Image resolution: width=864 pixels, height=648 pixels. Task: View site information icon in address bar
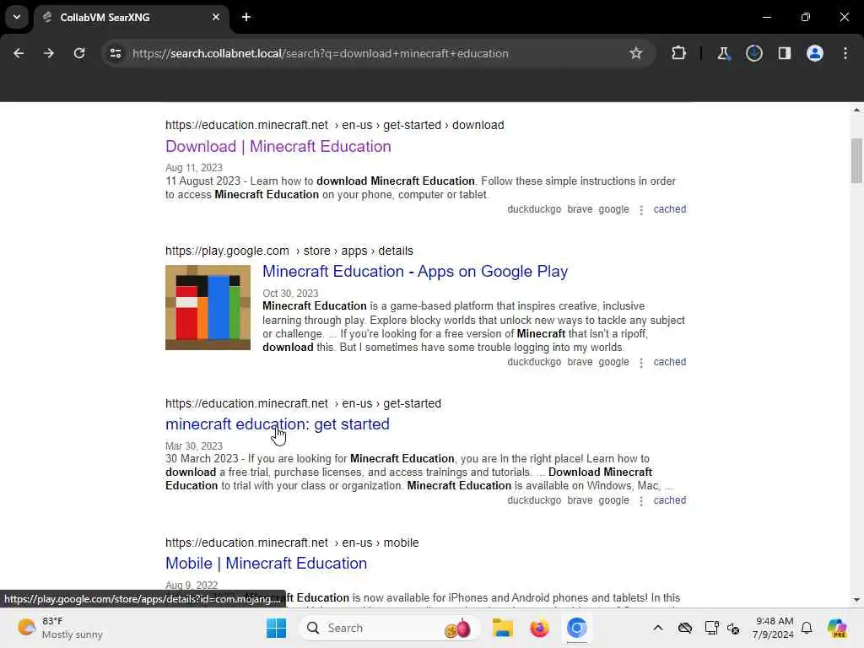[x=115, y=53]
